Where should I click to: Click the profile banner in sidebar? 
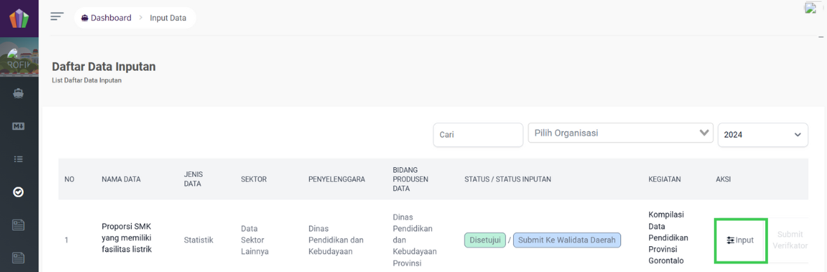click(x=19, y=57)
